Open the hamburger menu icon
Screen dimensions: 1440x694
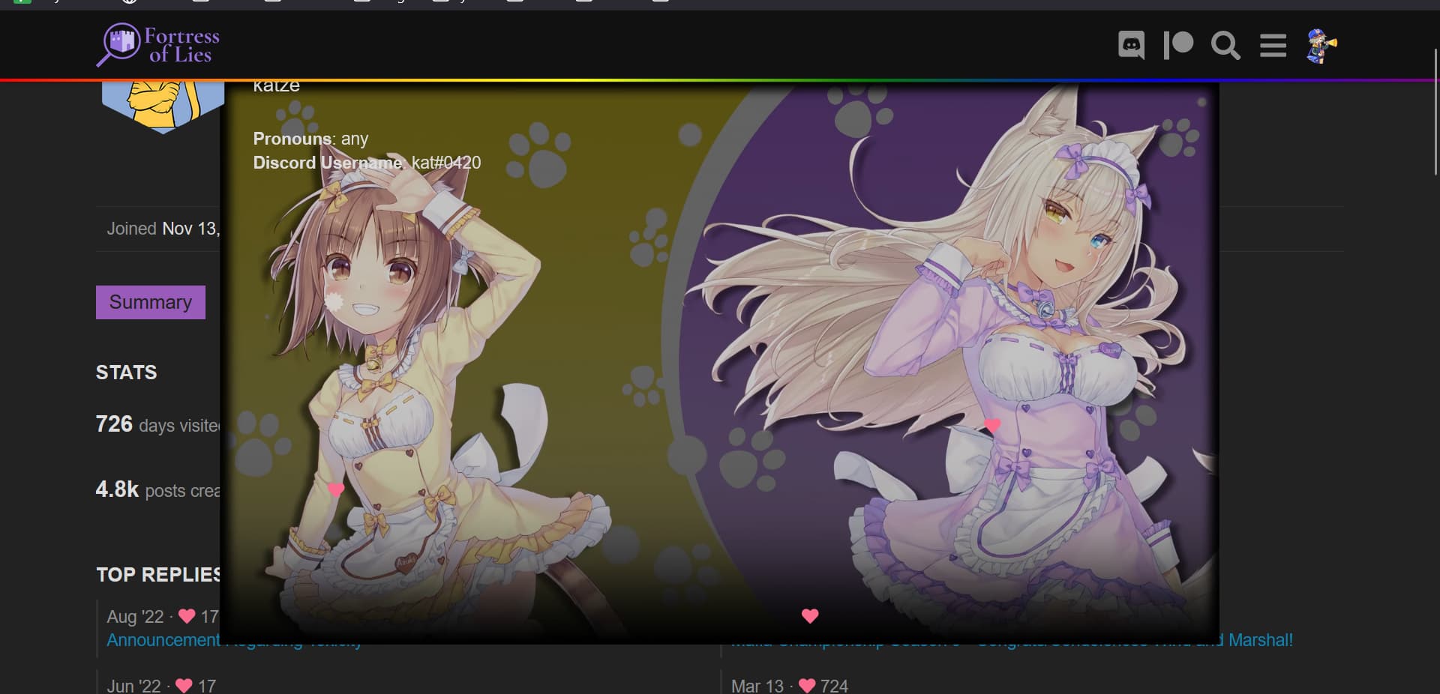(x=1273, y=45)
